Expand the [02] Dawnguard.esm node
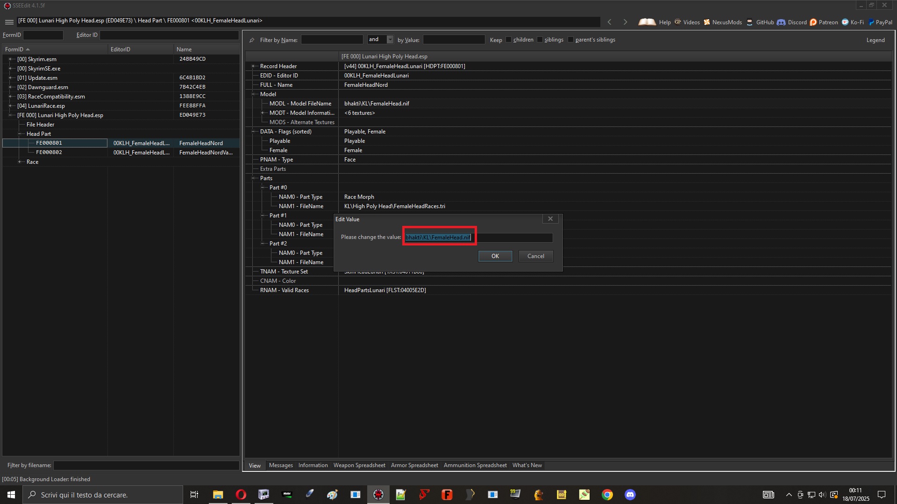Viewport: 897px width, 504px height. pyautogui.click(x=10, y=87)
